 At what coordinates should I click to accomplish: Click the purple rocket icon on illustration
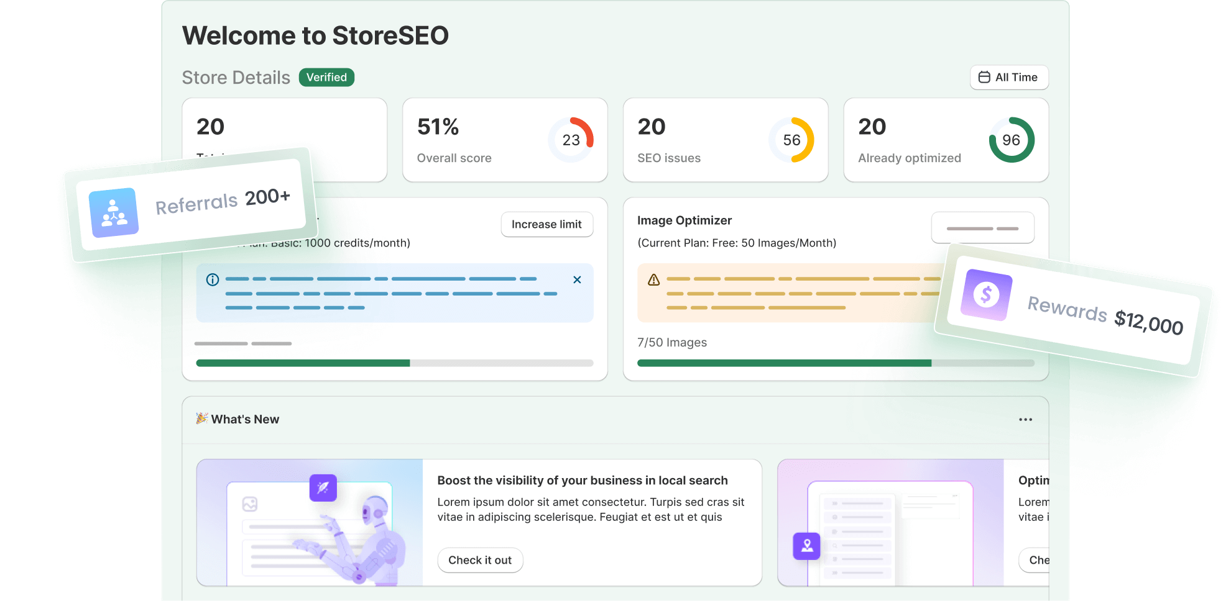point(323,488)
